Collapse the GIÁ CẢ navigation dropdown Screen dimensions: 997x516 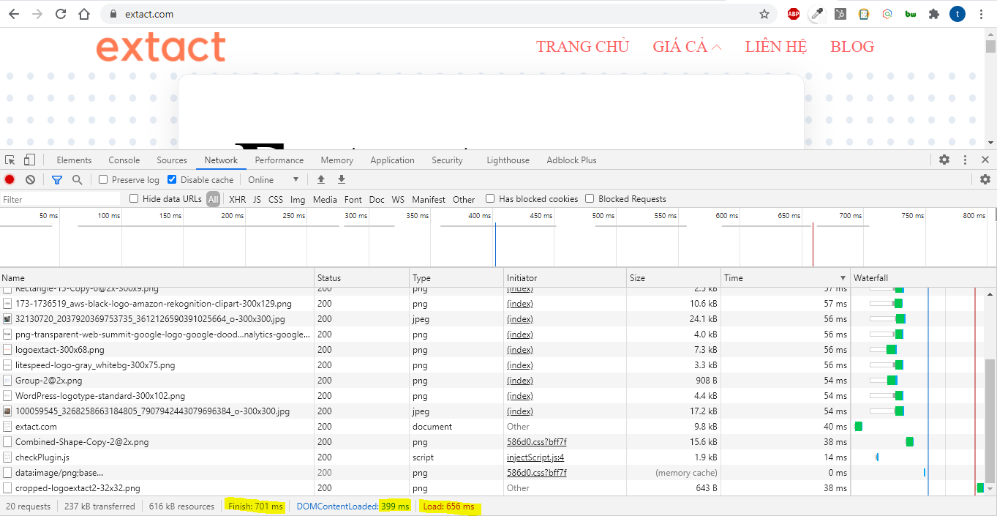[x=685, y=46]
